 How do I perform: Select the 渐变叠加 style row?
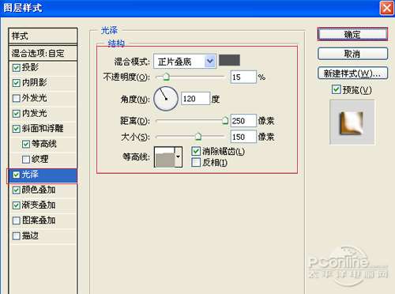[43, 205]
